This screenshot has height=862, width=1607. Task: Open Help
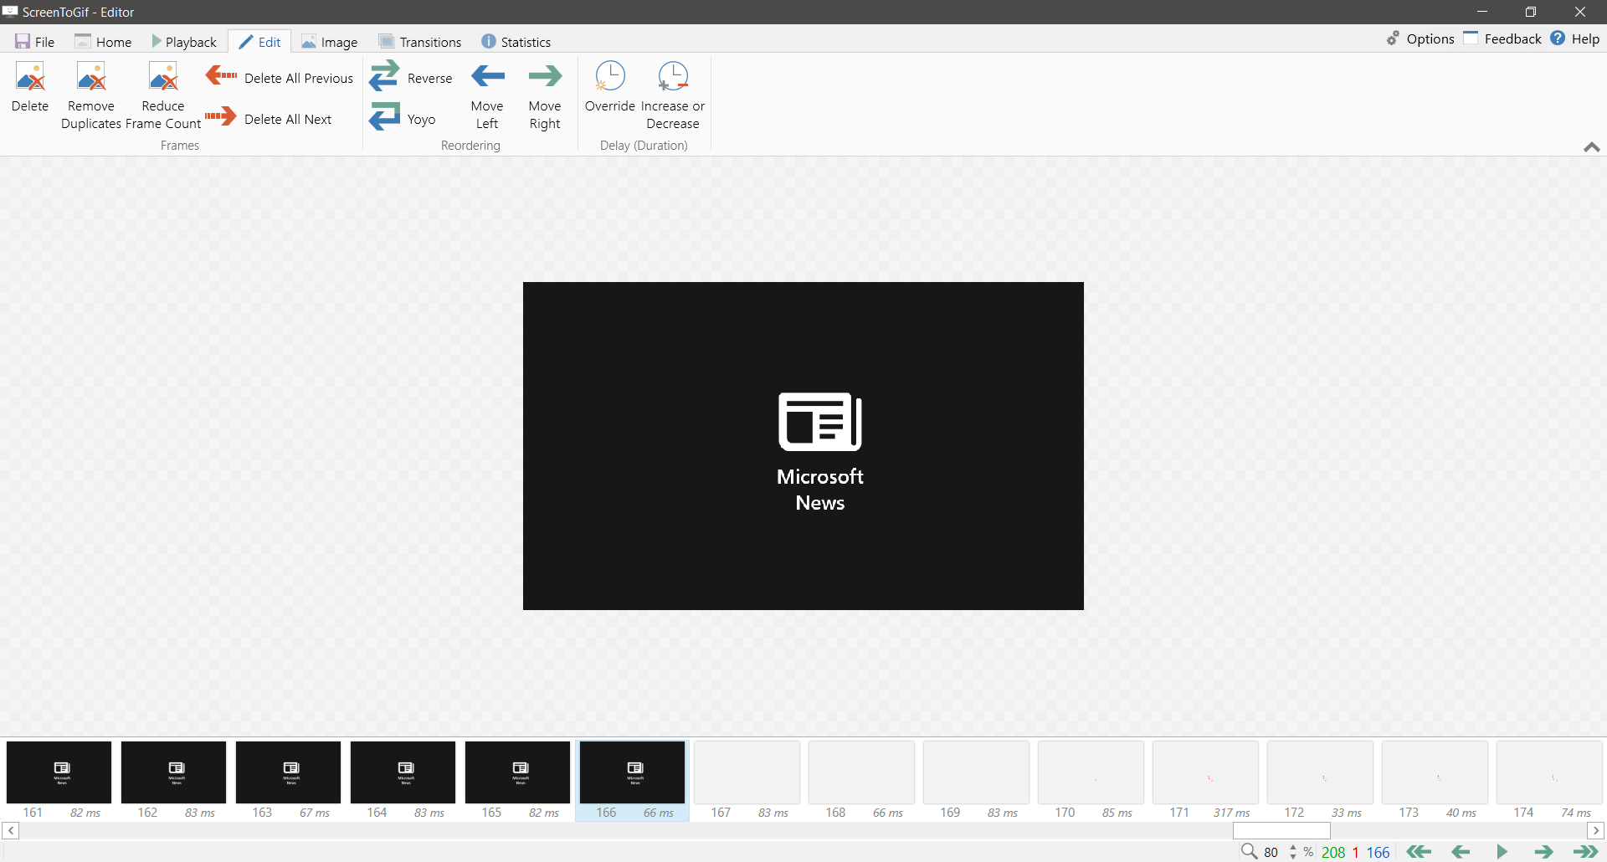pos(1574,38)
